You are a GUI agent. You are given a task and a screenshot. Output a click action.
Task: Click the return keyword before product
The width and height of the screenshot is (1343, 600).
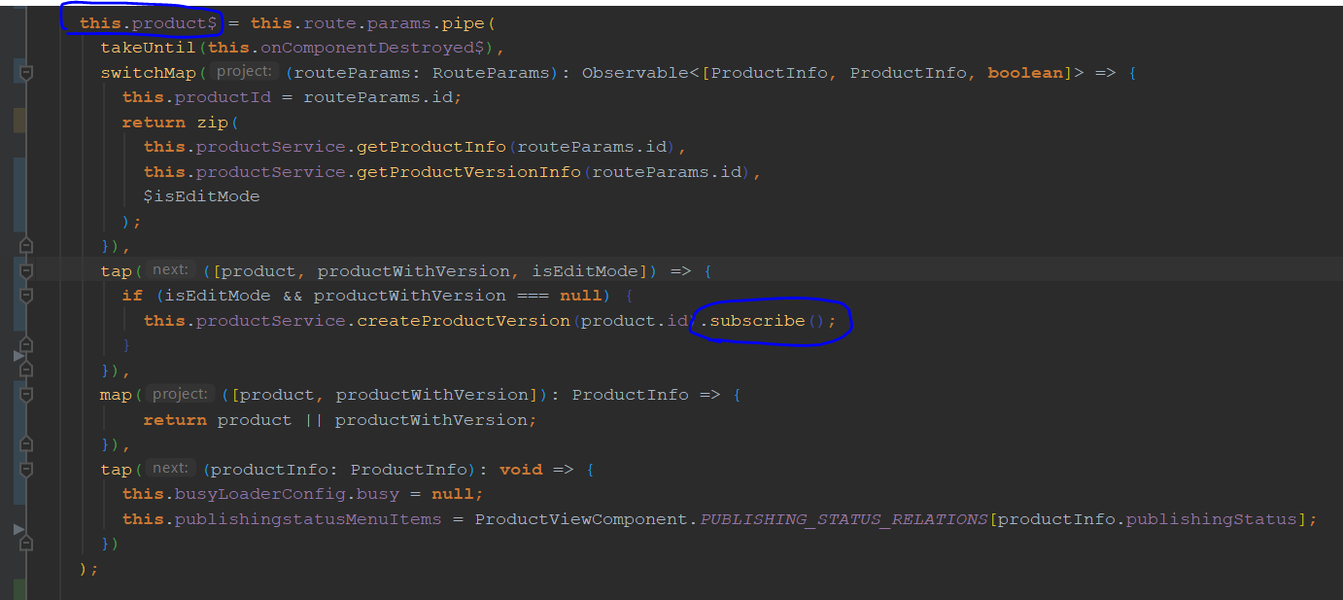tap(175, 420)
